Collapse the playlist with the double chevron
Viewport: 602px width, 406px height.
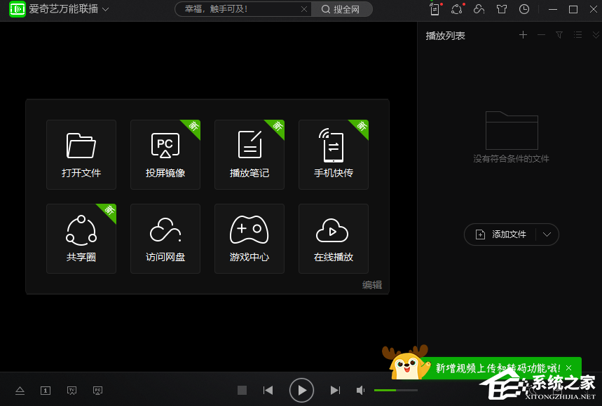click(x=596, y=35)
